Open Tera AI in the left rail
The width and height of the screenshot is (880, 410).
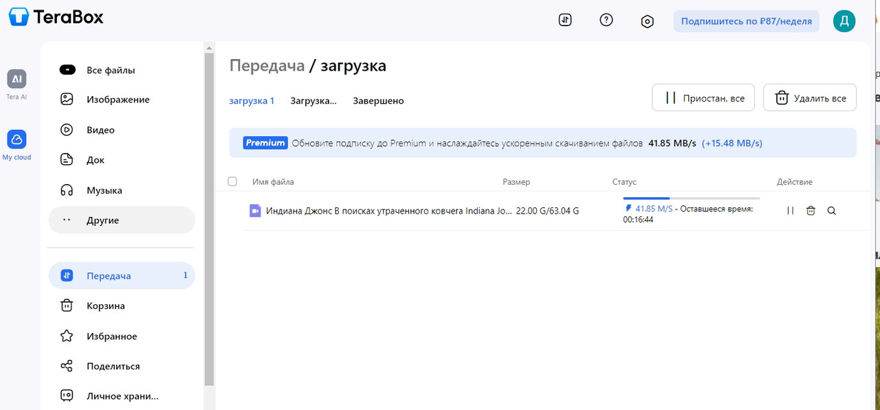[16, 84]
